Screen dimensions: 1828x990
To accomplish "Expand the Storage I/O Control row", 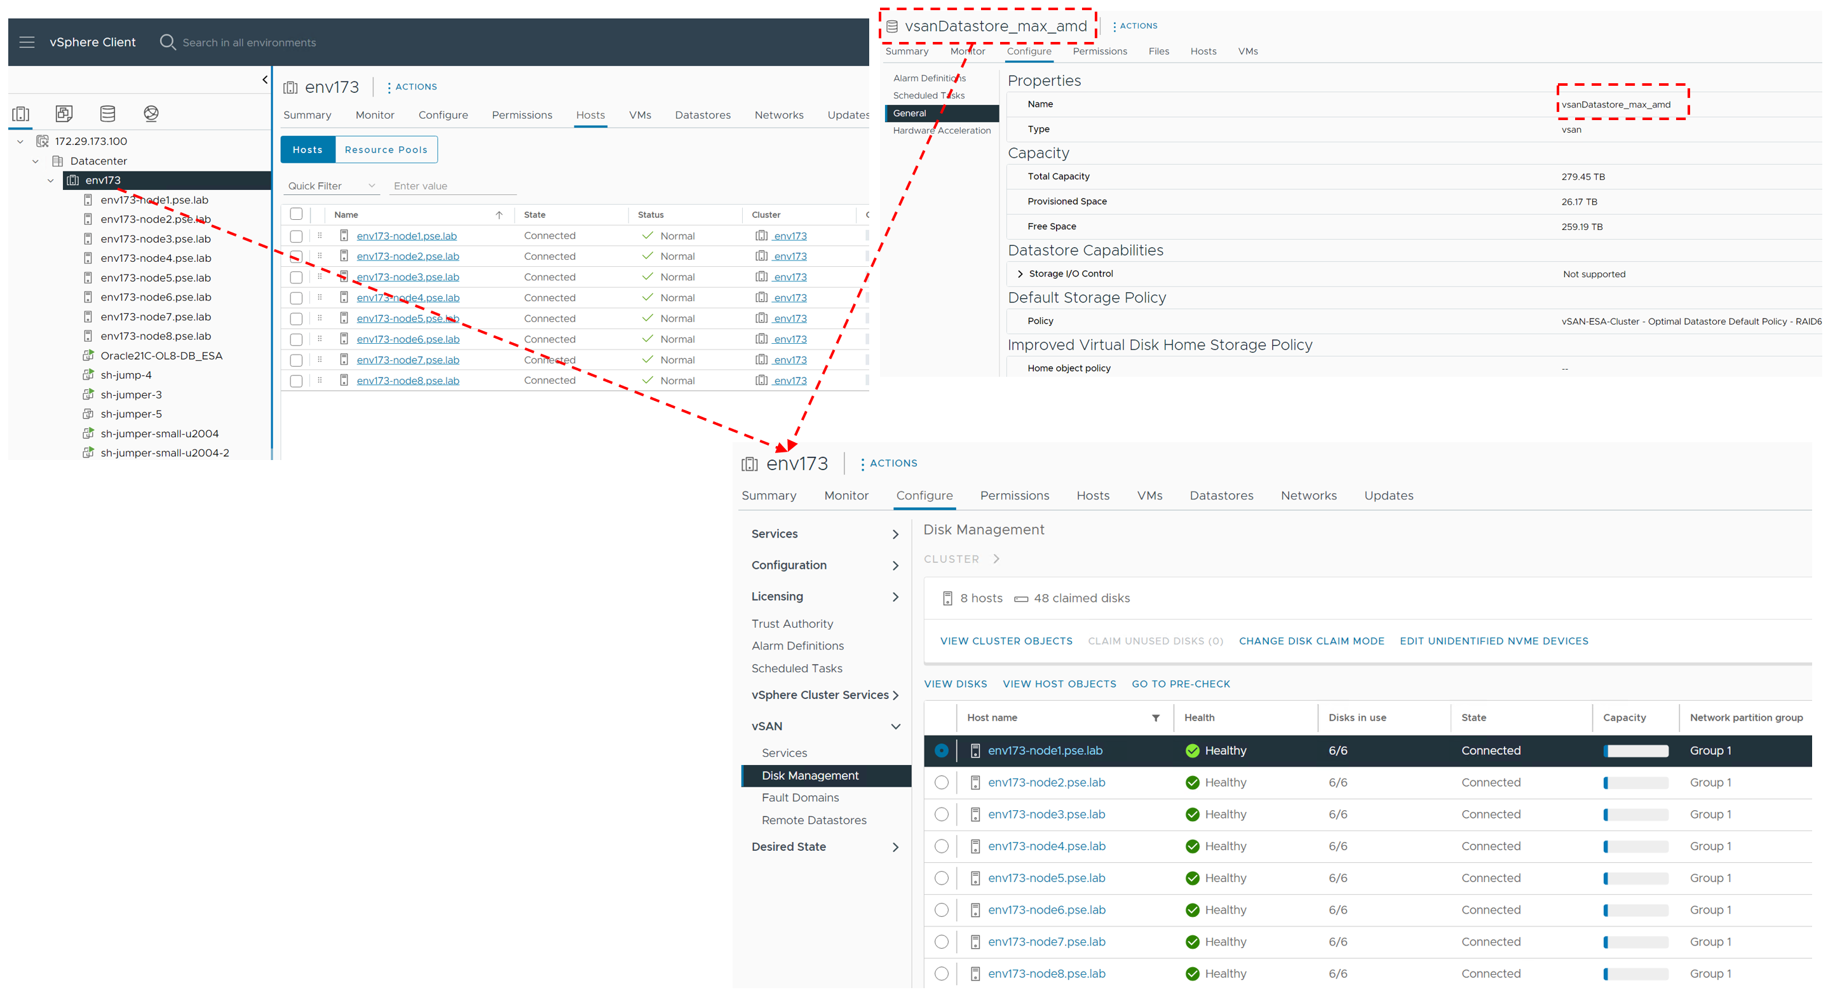I will click(1020, 274).
